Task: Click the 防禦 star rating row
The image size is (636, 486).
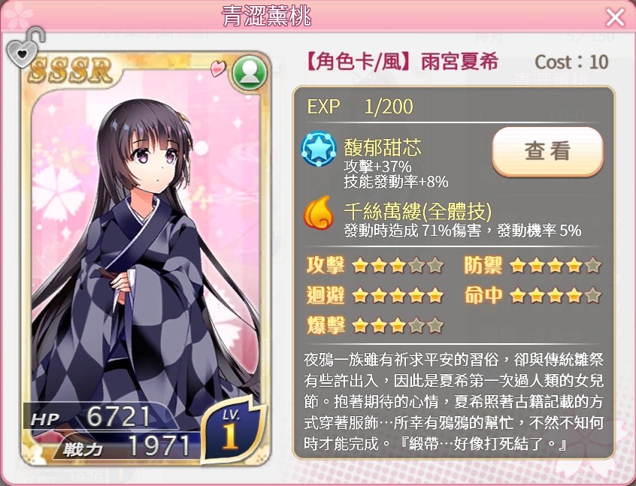Action: 532,265
